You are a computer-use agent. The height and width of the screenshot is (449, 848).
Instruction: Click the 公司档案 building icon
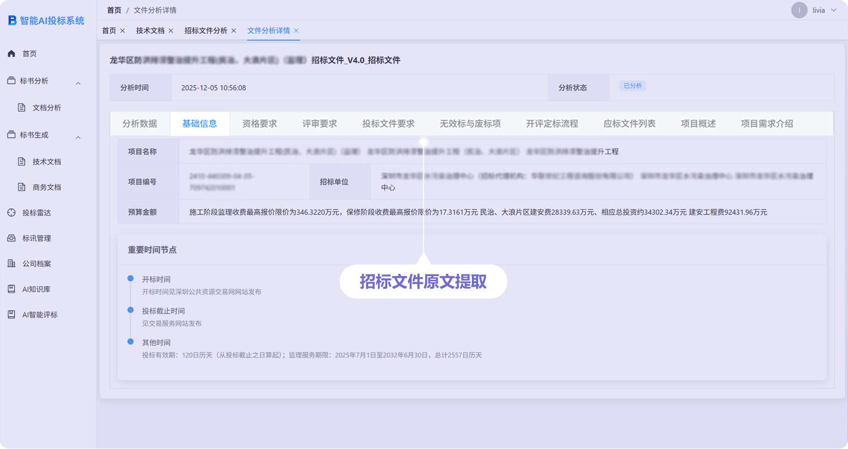point(12,264)
